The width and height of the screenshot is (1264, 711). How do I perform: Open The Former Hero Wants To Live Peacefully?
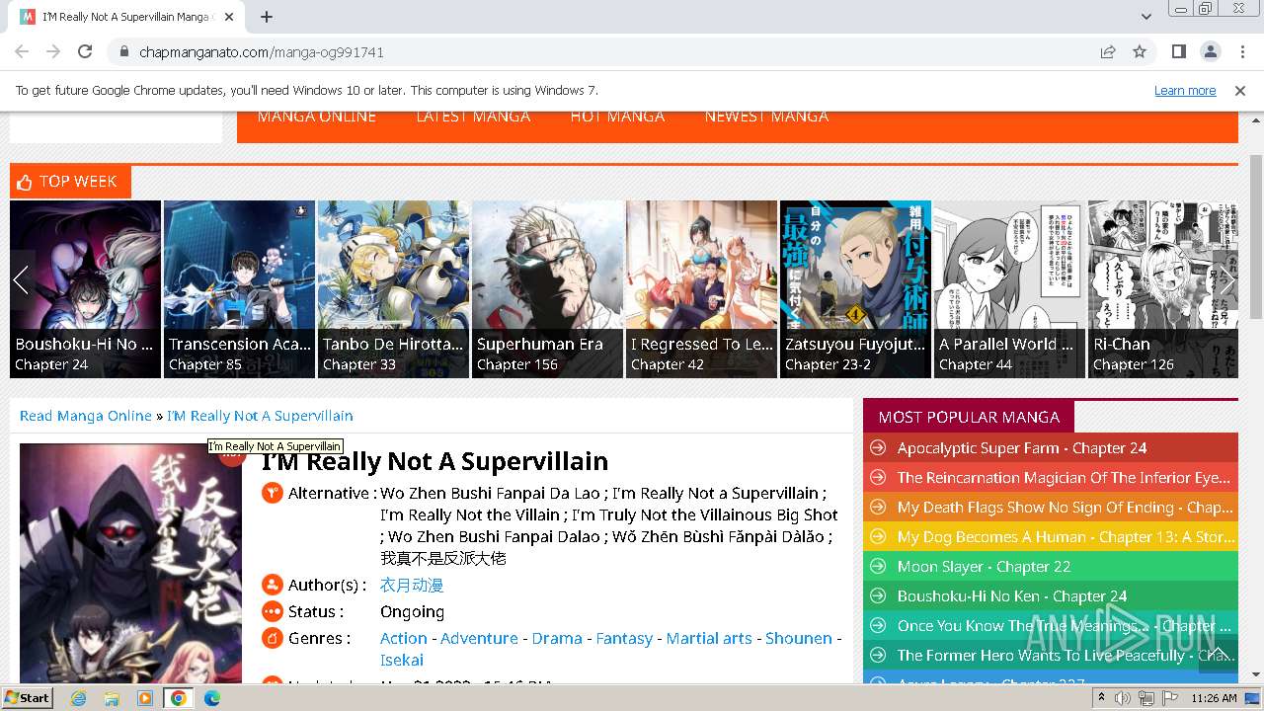1066,656
